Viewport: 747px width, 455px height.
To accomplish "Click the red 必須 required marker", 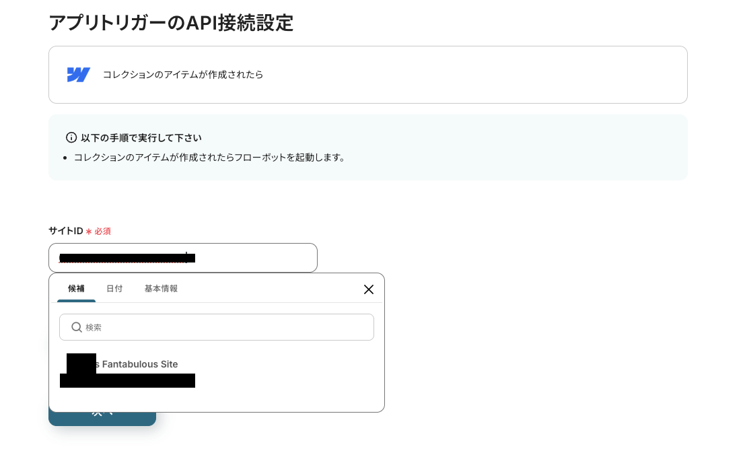I will pyautogui.click(x=102, y=232).
